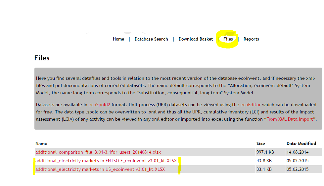Click the 997.1 KB size cell
The width and height of the screenshot is (324, 186).
click(264, 152)
